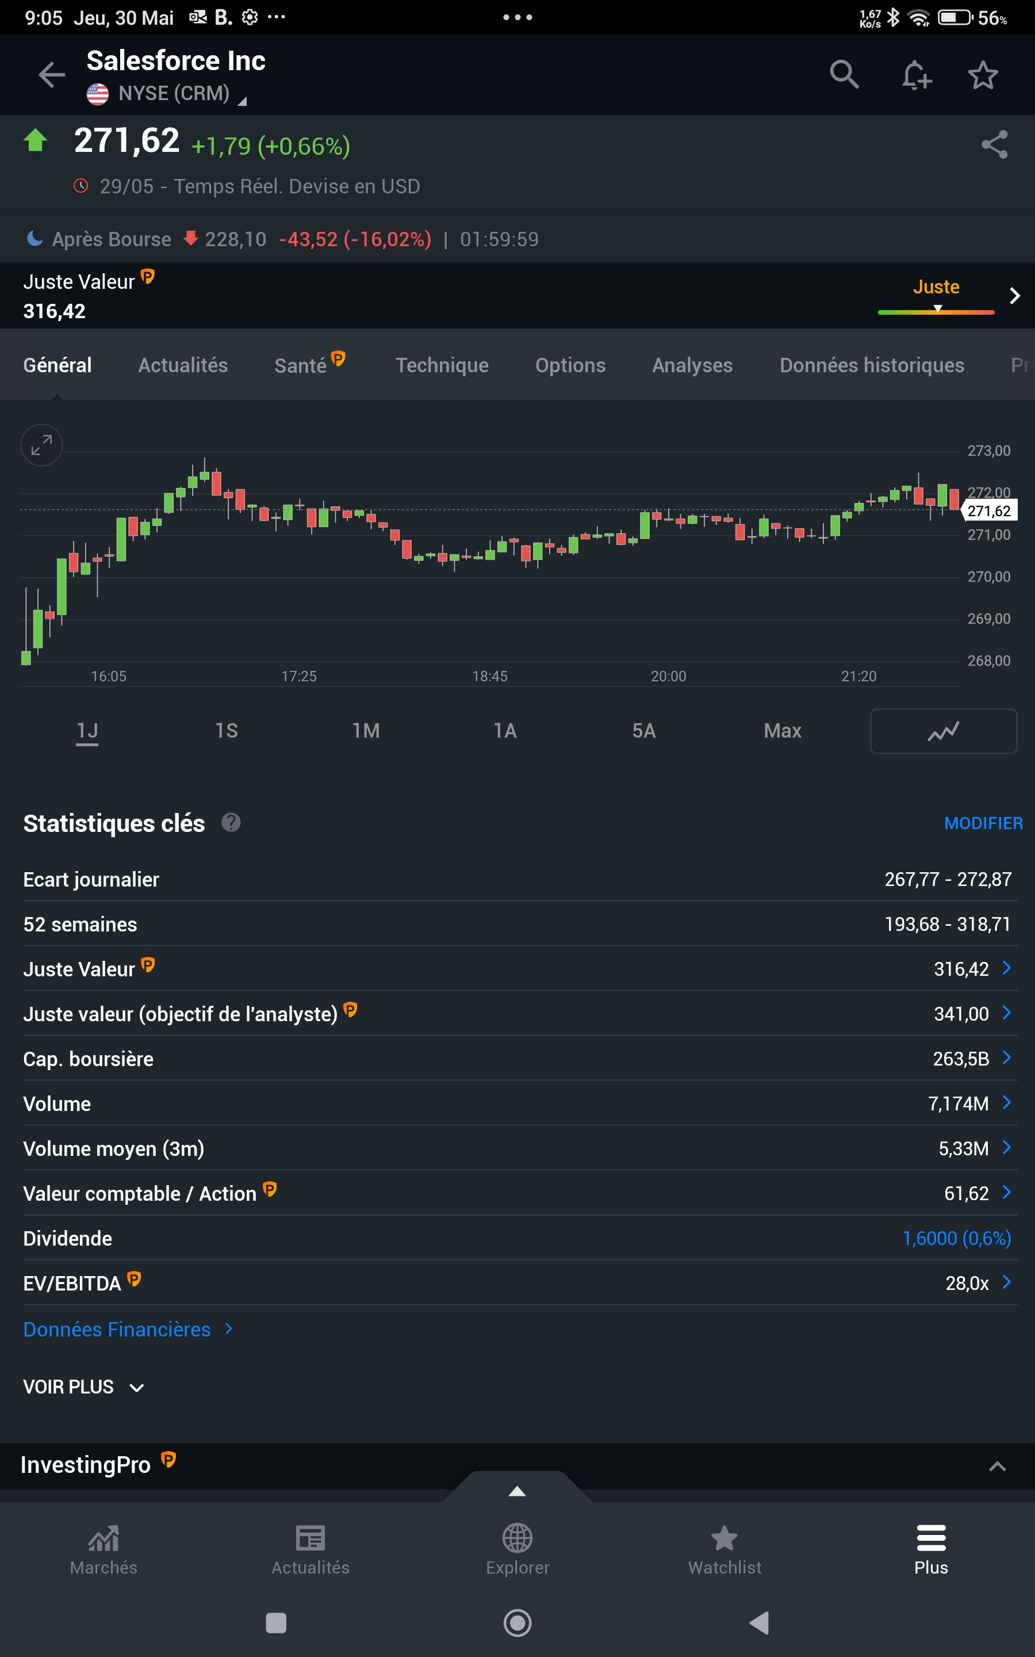Go back using the top-left arrow
The width and height of the screenshot is (1035, 1657).
pos(52,75)
